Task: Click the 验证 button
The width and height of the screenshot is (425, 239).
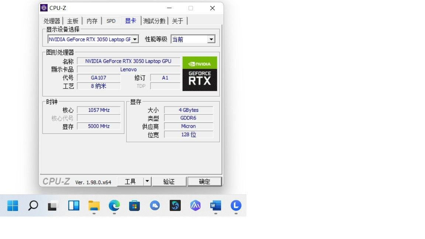Action: [x=169, y=181]
